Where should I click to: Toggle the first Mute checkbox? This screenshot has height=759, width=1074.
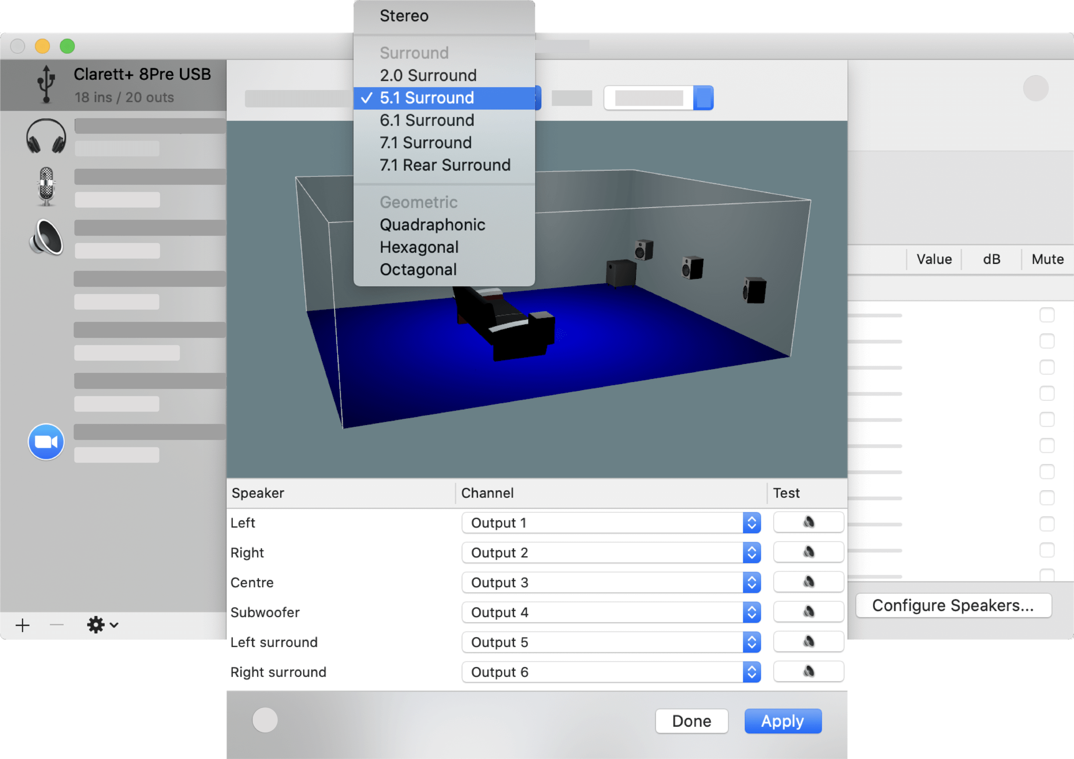(x=1047, y=315)
